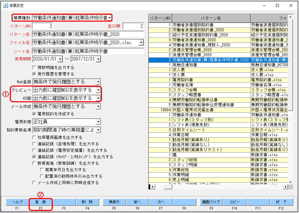Select row 労働者派遣通知書_複数人_2020
This screenshot has height=213, width=299.
point(218,45)
